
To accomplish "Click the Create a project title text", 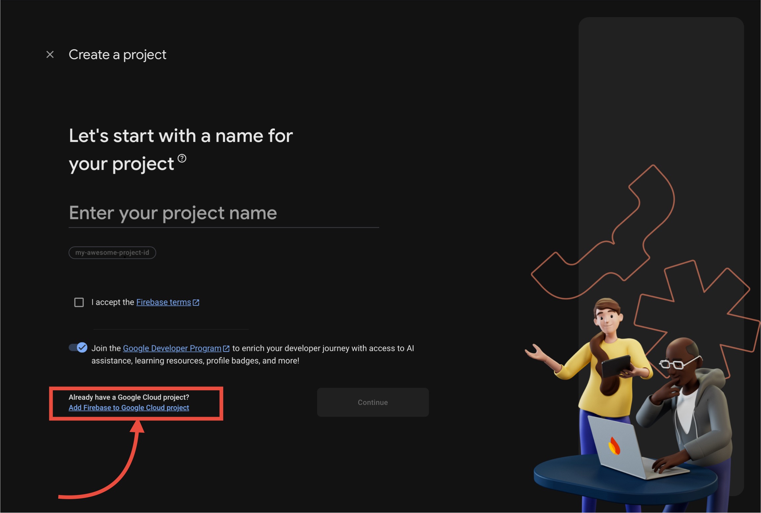I will point(117,55).
